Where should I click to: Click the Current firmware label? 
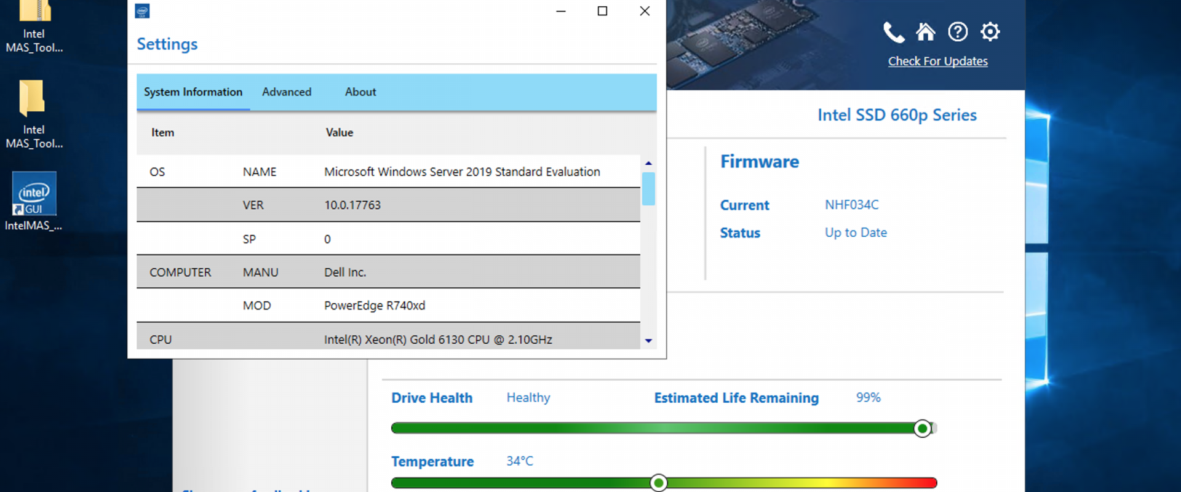(x=744, y=205)
